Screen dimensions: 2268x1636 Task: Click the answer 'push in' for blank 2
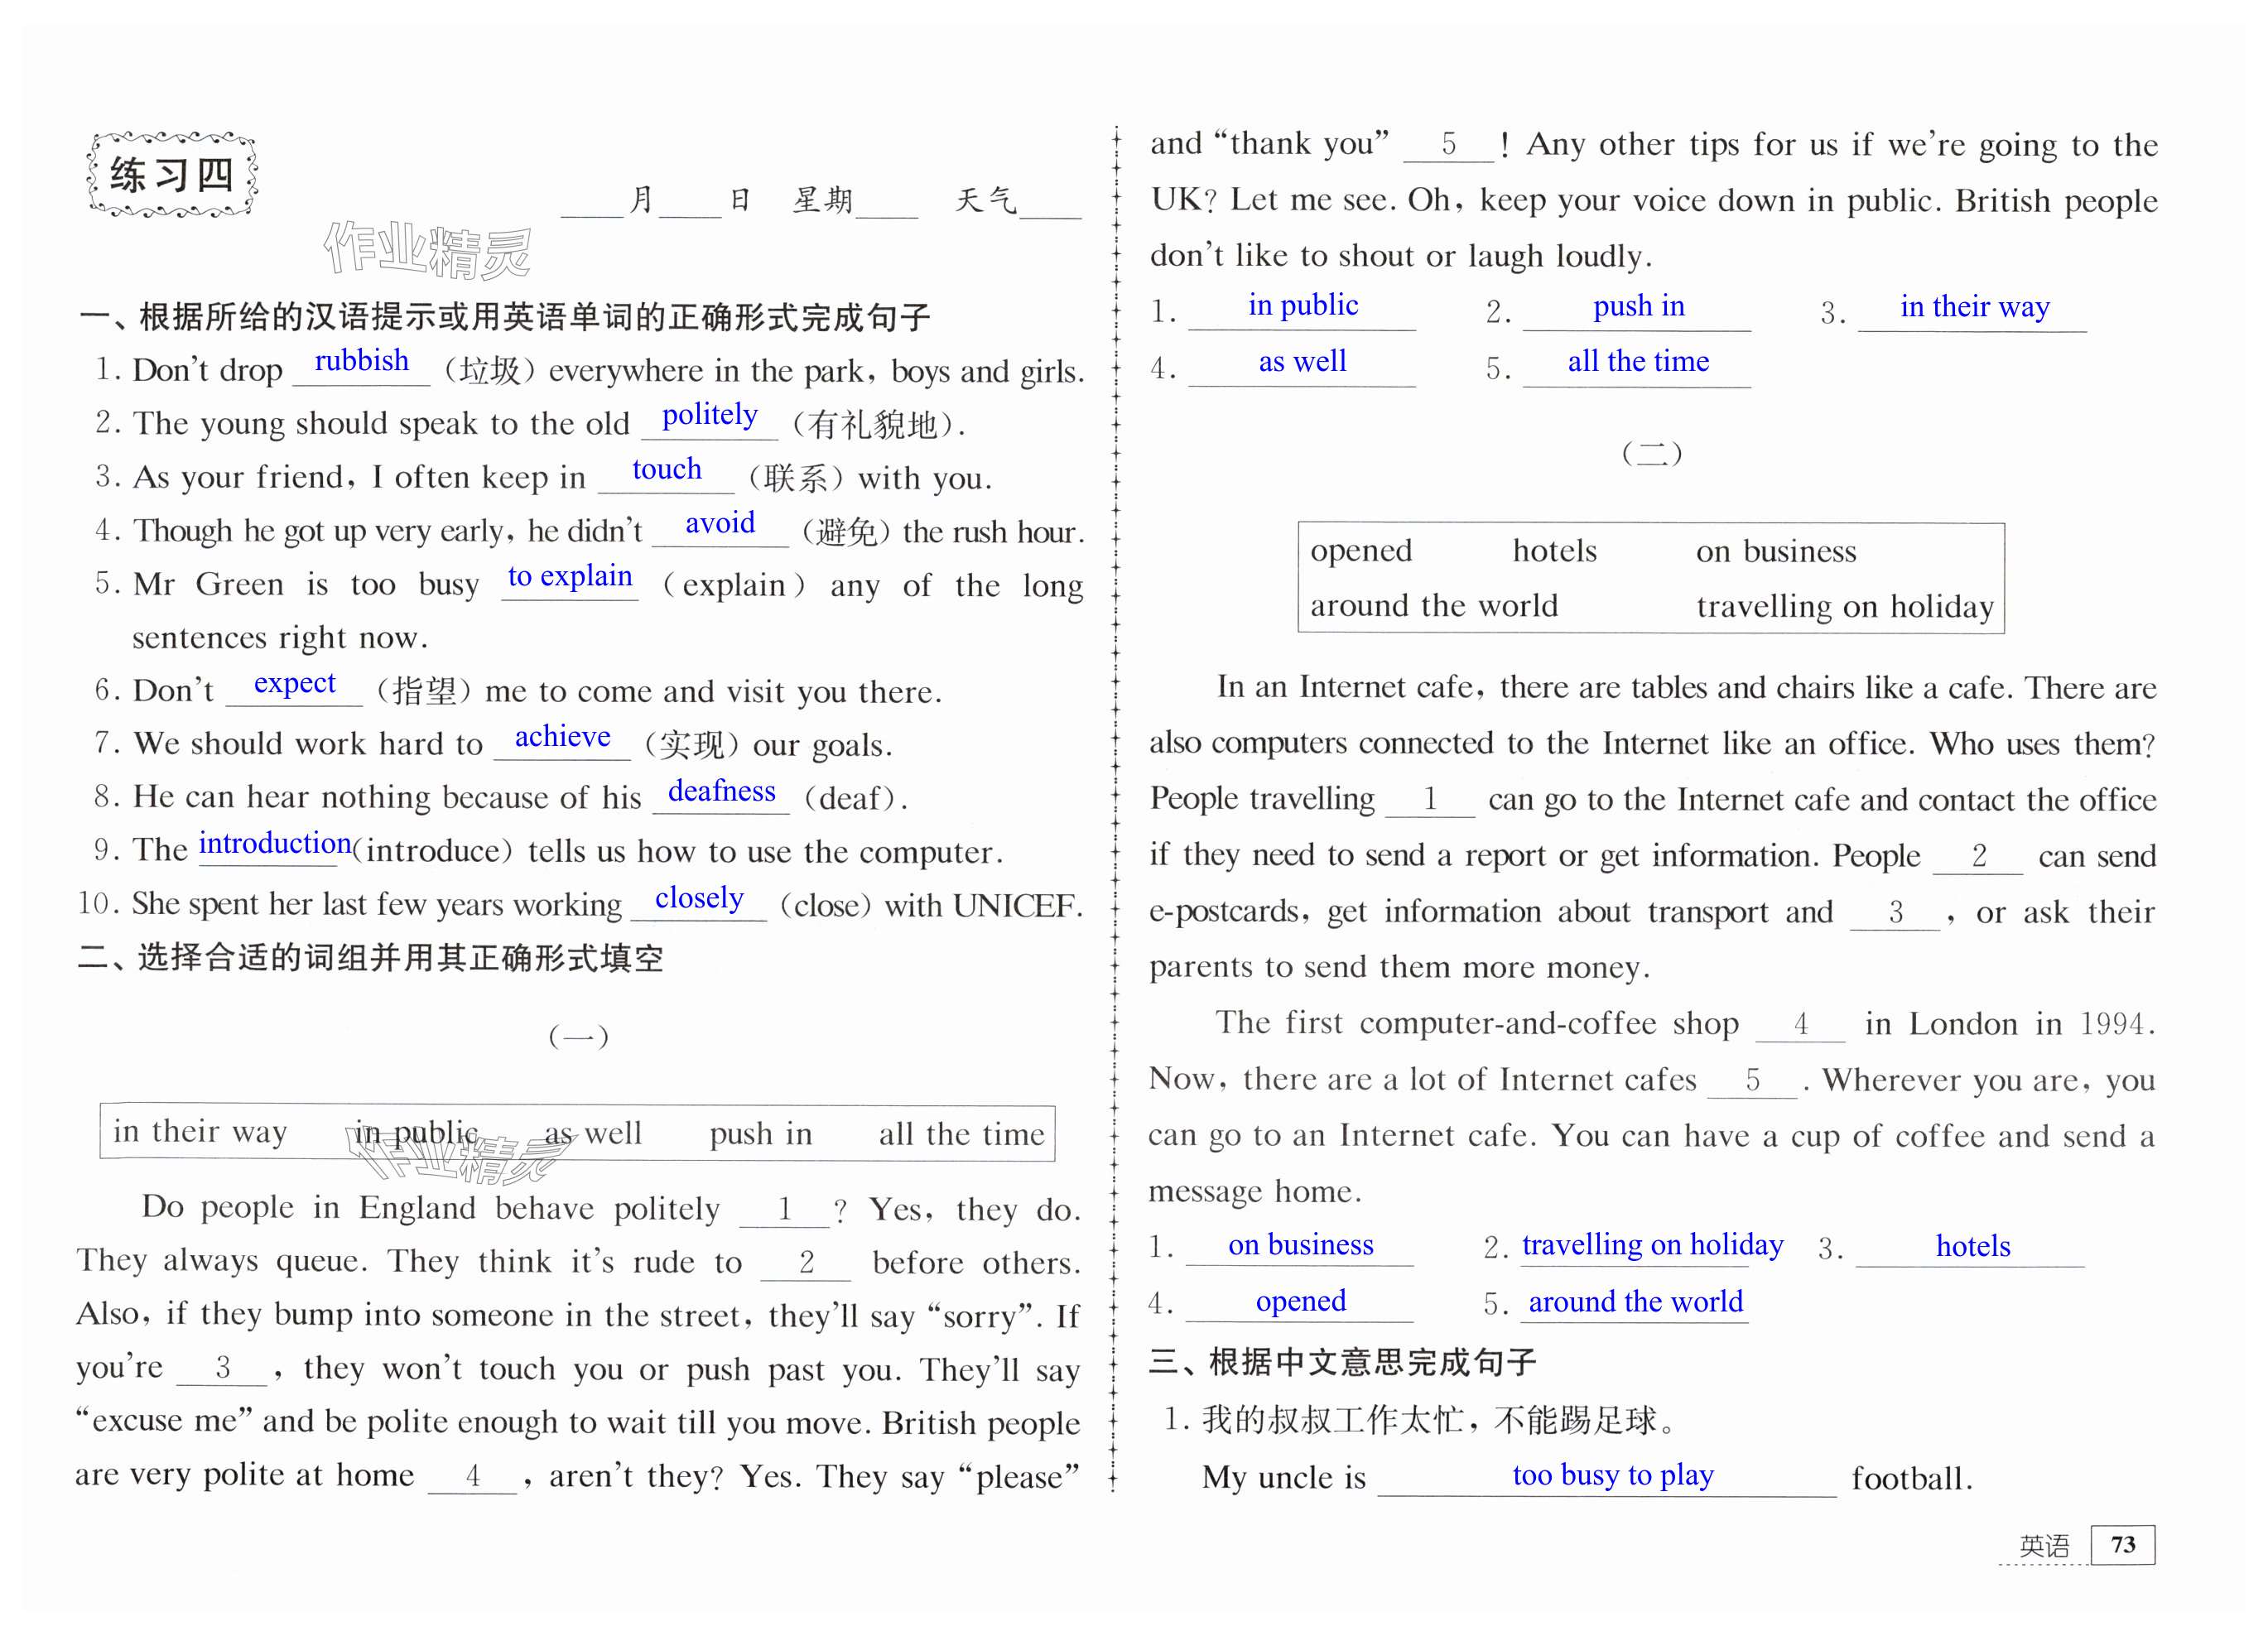(1638, 306)
